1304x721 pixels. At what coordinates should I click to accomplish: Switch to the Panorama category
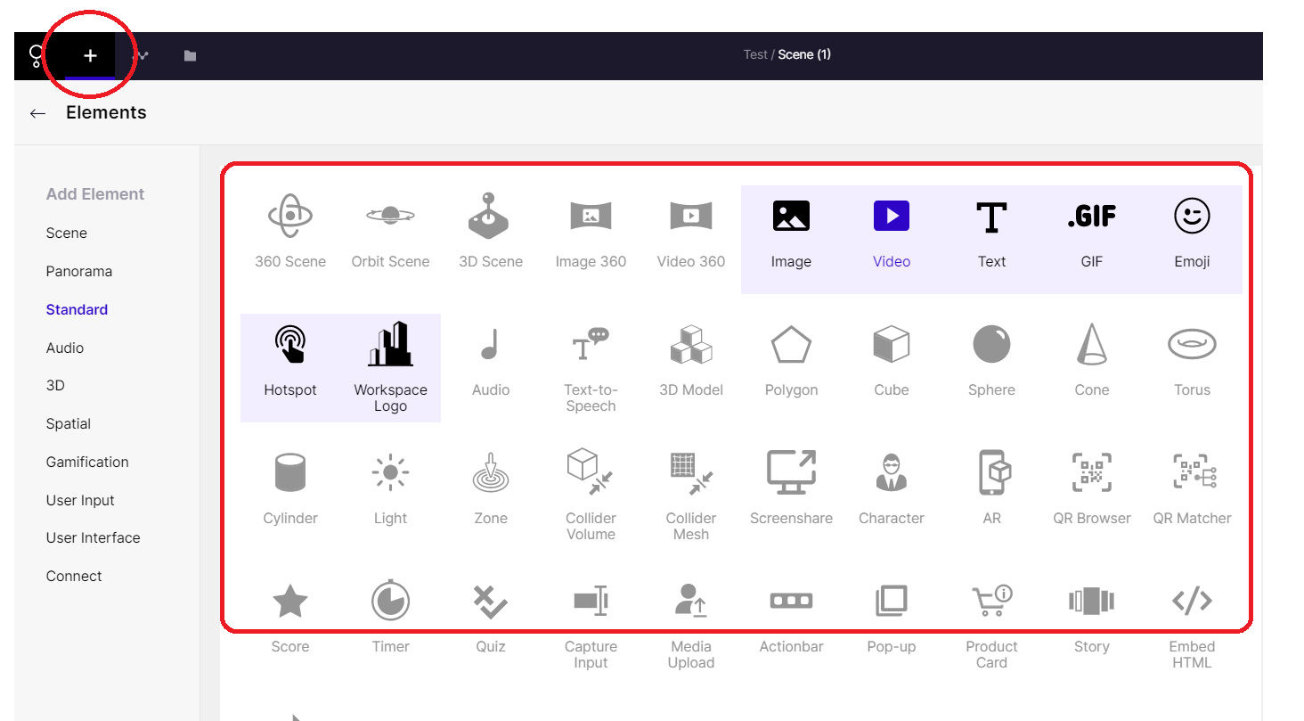(x=79, y=271)
